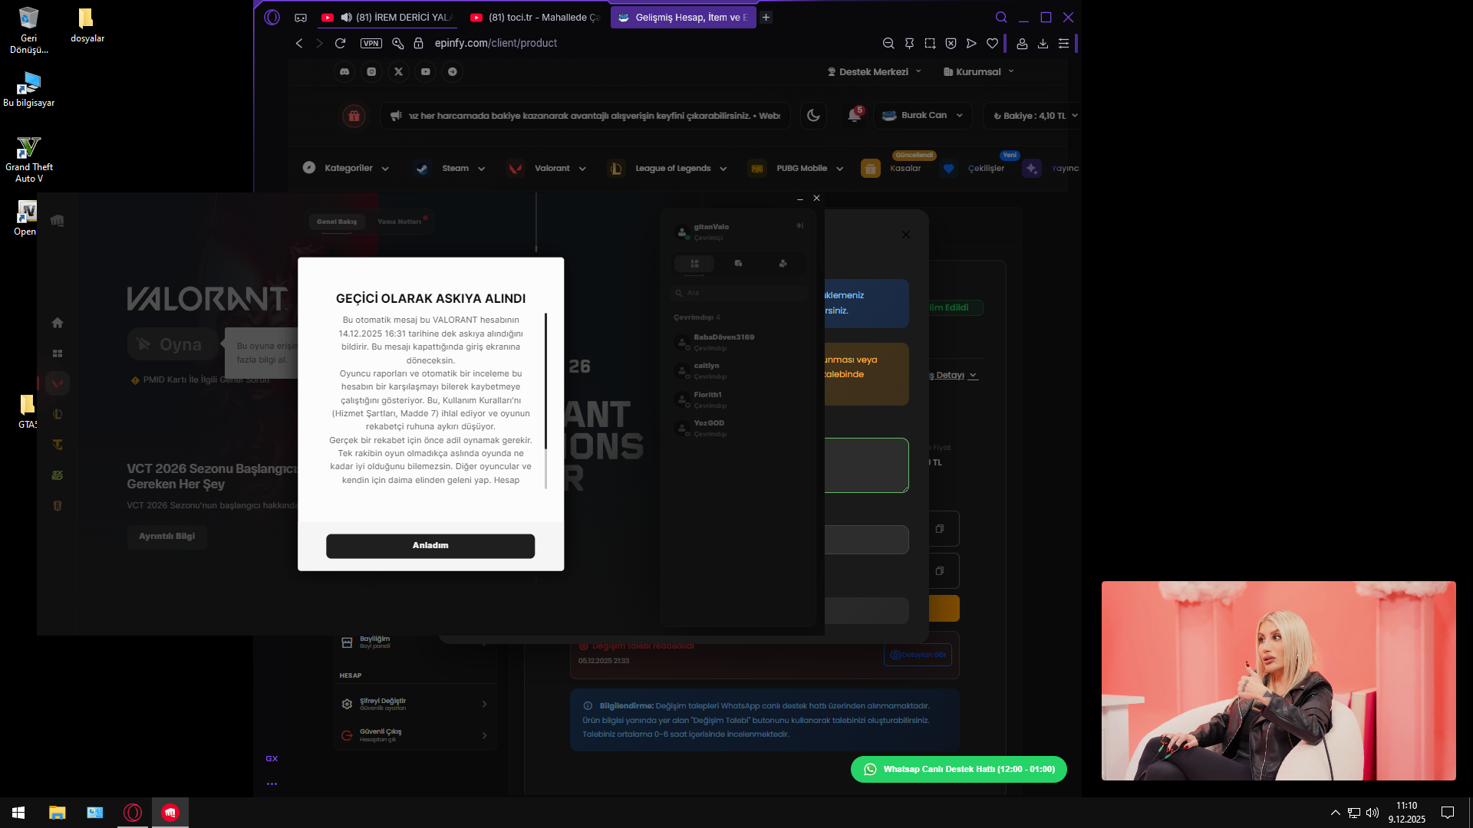Open epinfy's Instagram social icon

click(371, 71)
